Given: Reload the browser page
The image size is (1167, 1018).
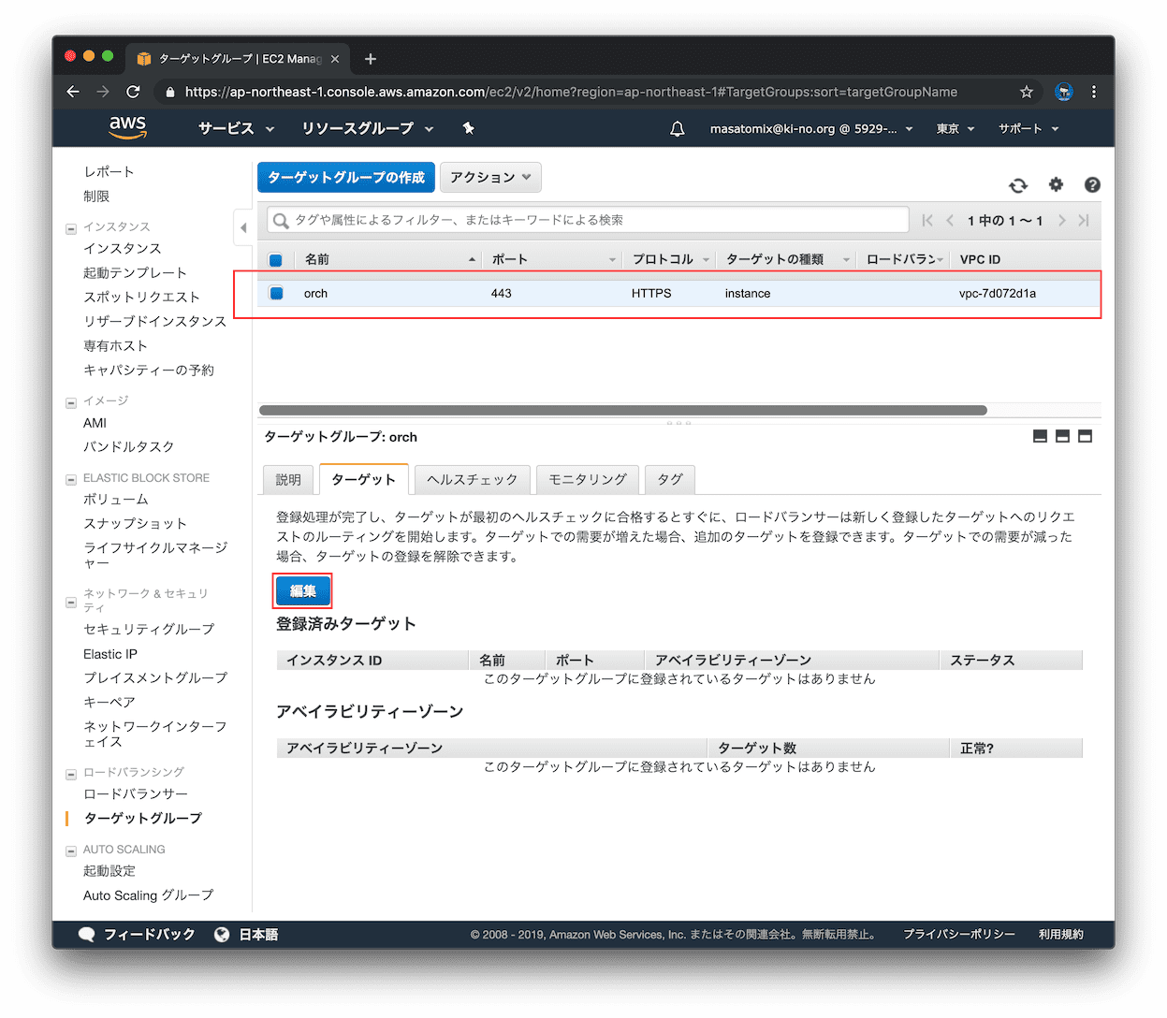Looking at the screenshot, I should coord(133,92).
